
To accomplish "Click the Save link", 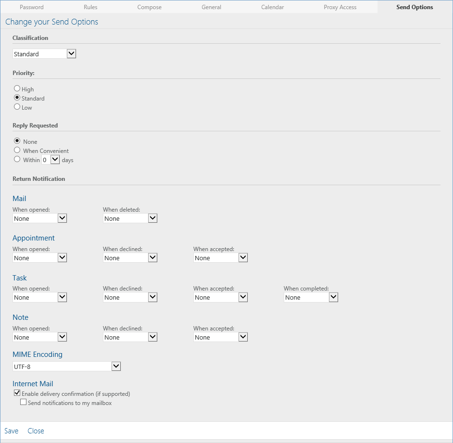I will pos(11,431).
